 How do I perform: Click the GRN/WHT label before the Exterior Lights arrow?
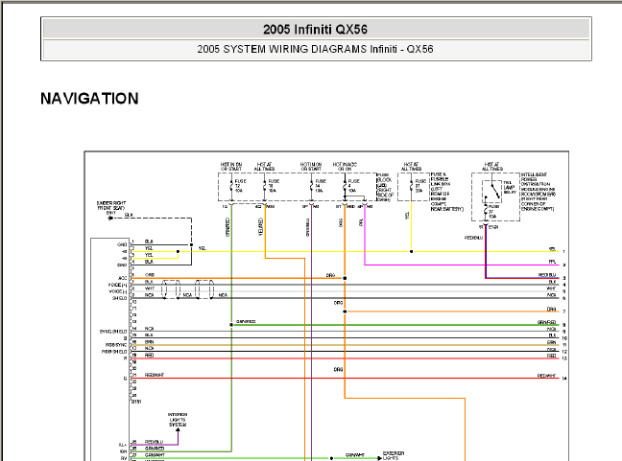click(355, 455)
